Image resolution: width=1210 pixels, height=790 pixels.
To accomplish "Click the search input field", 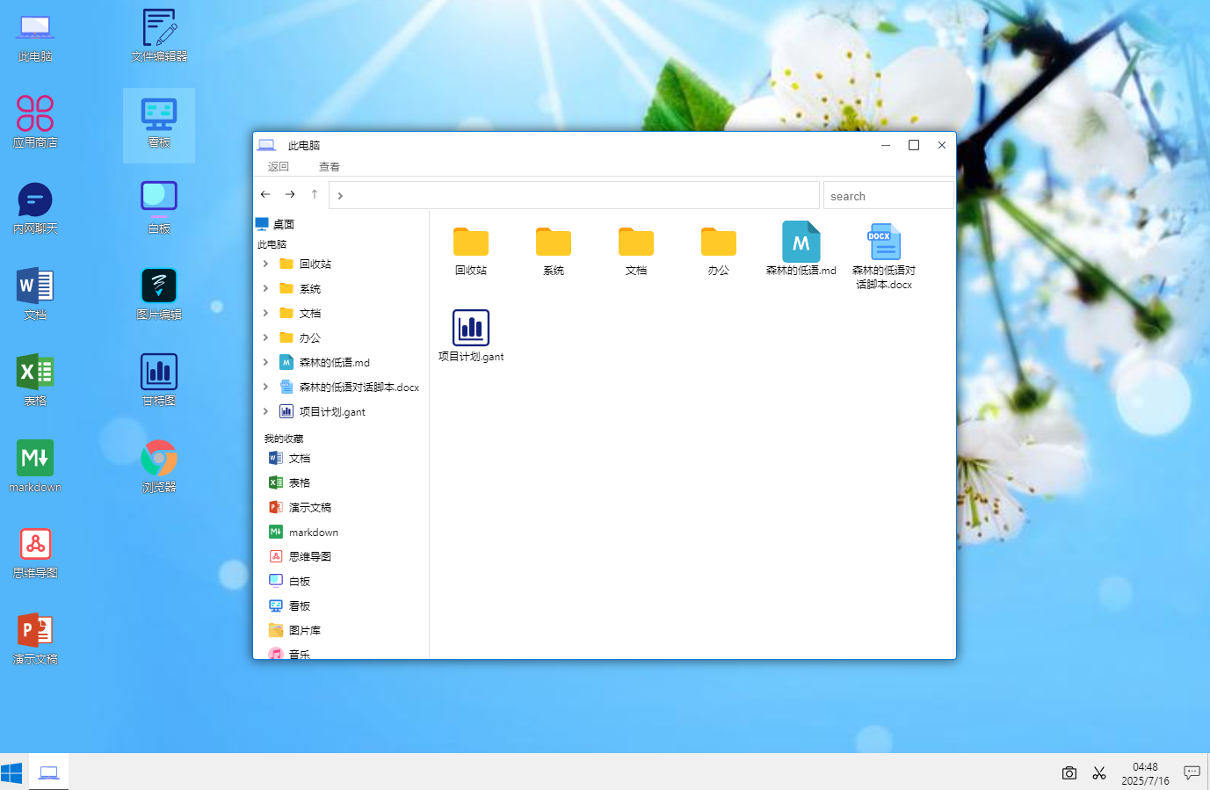I will 888,195.
